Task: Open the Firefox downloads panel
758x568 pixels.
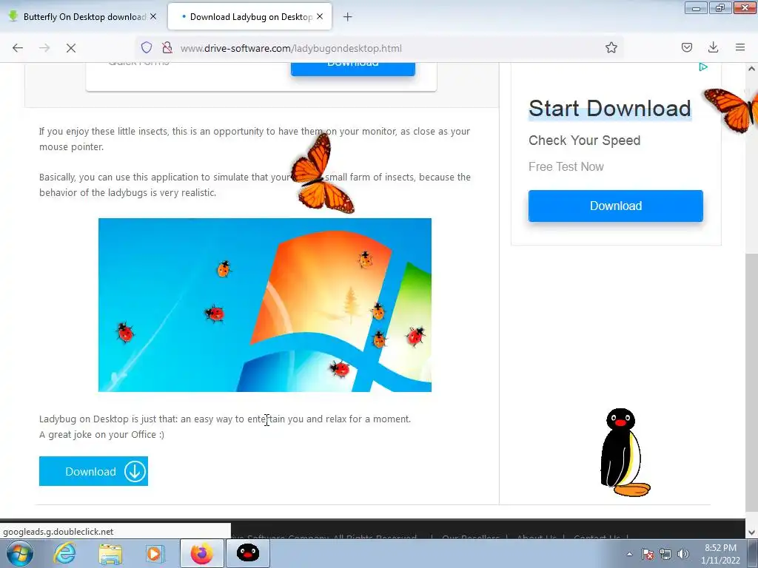Action: tap(713, 48)
